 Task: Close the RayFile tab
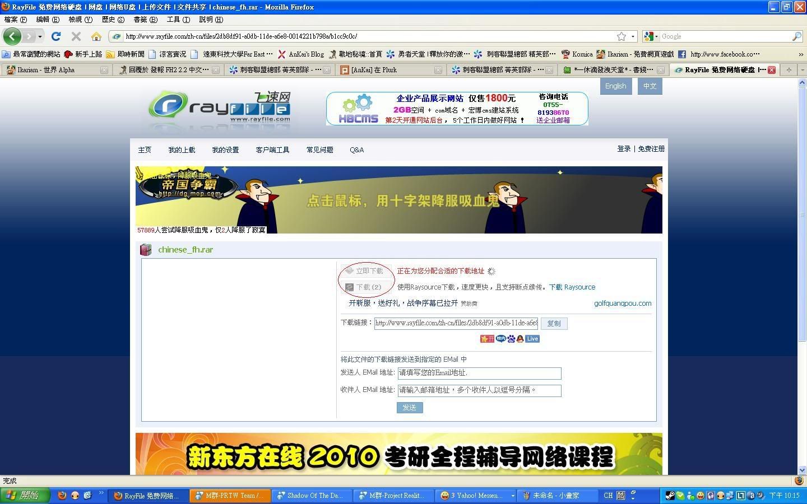(x=772, y=70)
